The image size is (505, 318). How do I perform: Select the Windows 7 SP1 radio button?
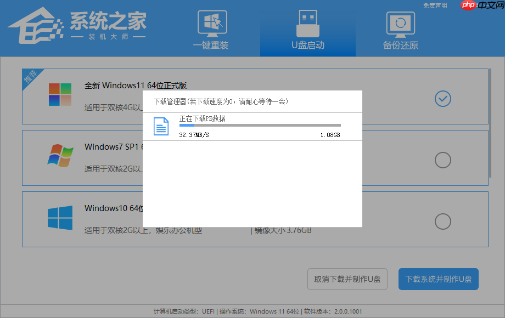pos(442,160)
